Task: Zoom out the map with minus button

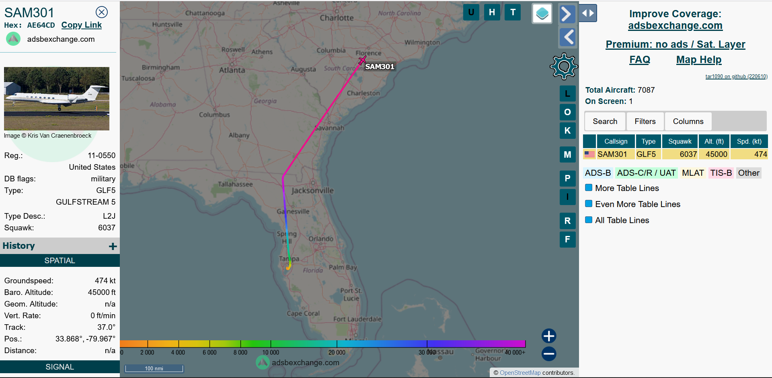Action: point(549,354)
